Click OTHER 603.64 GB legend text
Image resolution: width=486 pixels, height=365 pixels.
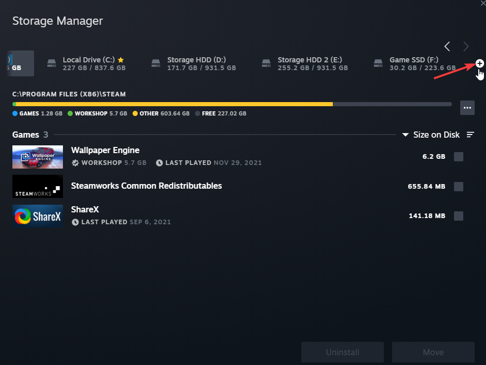point(165,113)
